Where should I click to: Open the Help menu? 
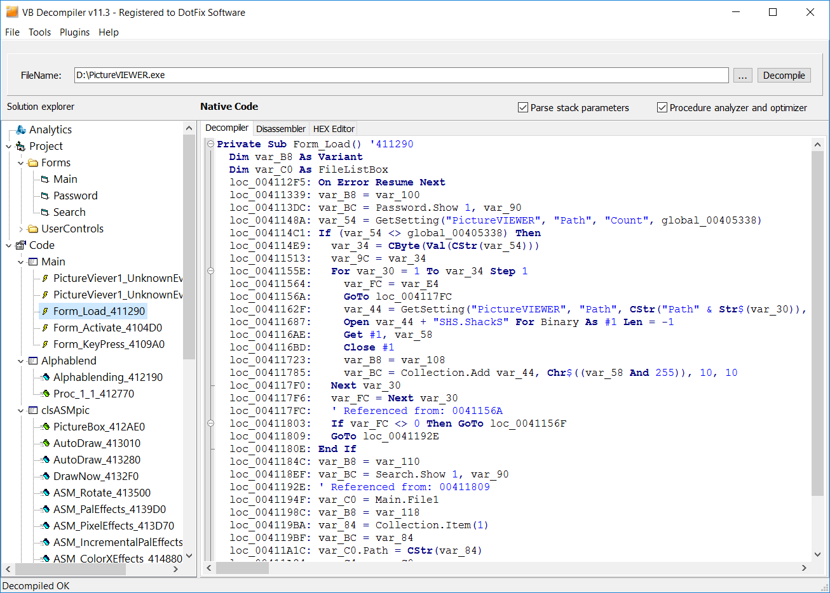click(x=109, y=32)
